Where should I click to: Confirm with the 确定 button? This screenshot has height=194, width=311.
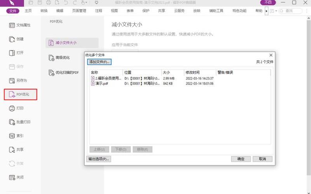(x=241, y=159)
